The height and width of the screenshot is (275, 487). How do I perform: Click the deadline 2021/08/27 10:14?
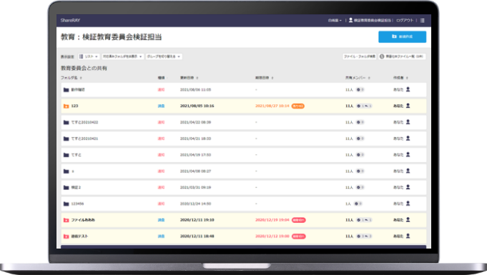point(272,106)
